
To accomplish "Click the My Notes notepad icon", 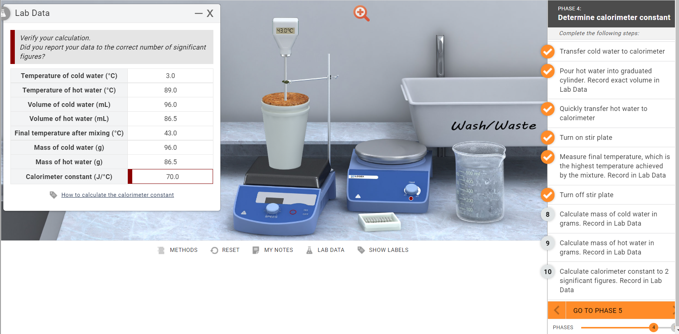I will click(256, 250).
